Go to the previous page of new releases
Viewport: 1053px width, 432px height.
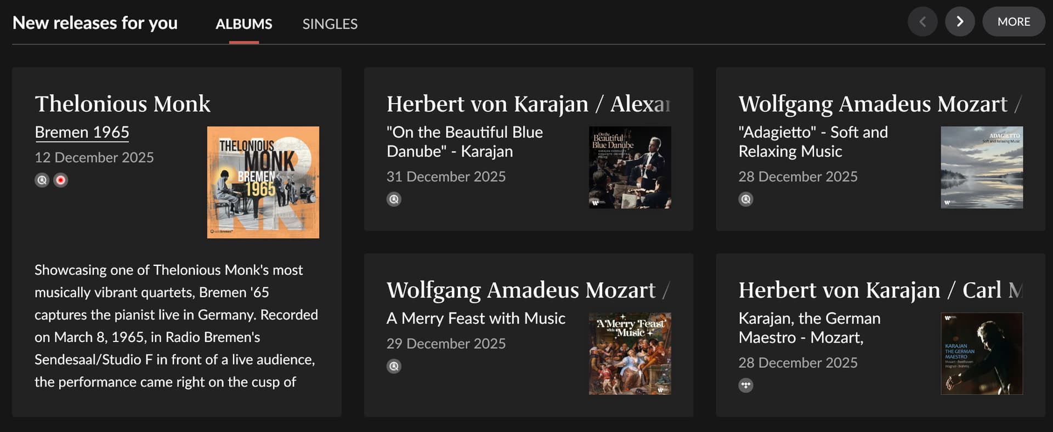coord(922,22)
